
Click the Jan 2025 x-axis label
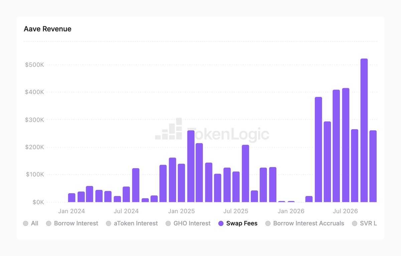(181, 211)
